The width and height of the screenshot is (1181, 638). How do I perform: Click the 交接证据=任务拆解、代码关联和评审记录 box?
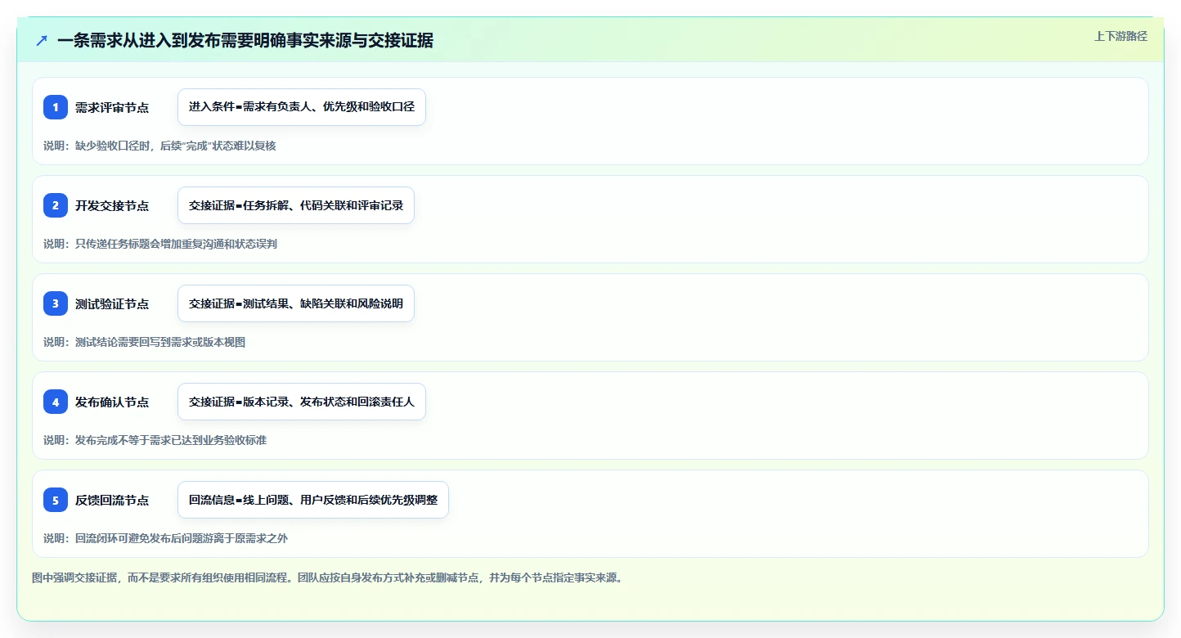296,205
